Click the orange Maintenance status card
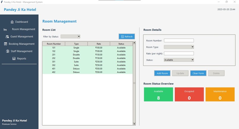This screenshot has height=129, width=239. 220,94
